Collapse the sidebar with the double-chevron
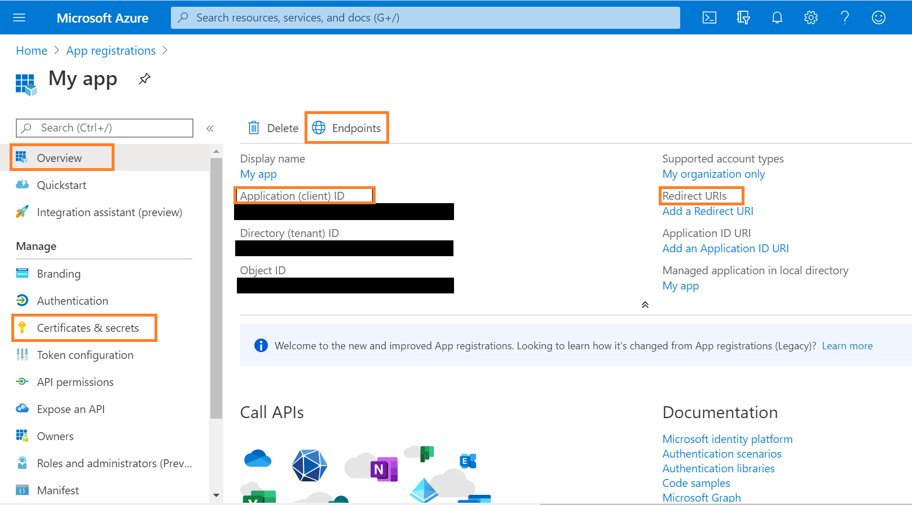This screenshot has height=505, width=912. (210, 129)
